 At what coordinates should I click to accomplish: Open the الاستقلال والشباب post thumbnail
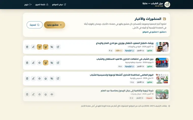(162, 63)
